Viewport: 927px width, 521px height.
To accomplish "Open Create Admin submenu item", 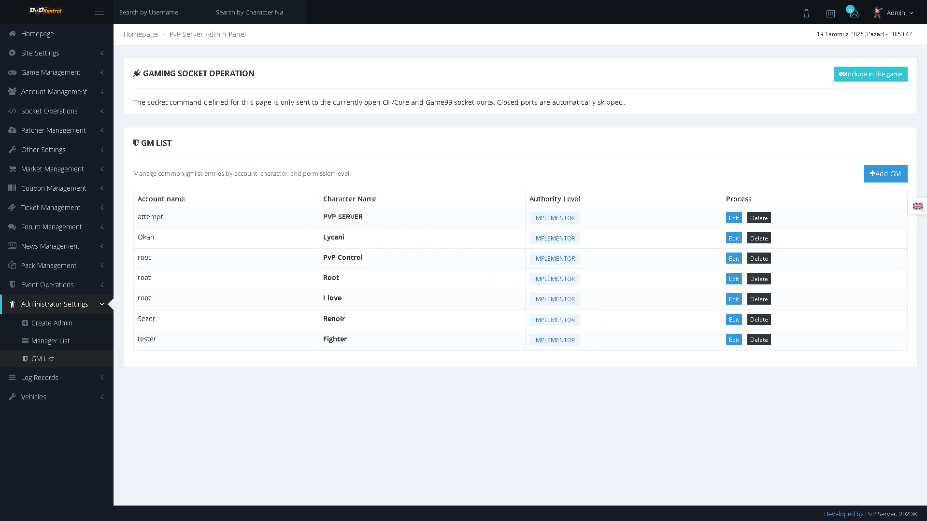I will click(52, 323).
